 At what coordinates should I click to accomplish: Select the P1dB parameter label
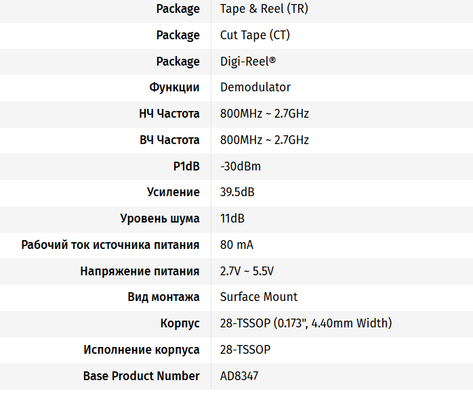pos(186,166)
